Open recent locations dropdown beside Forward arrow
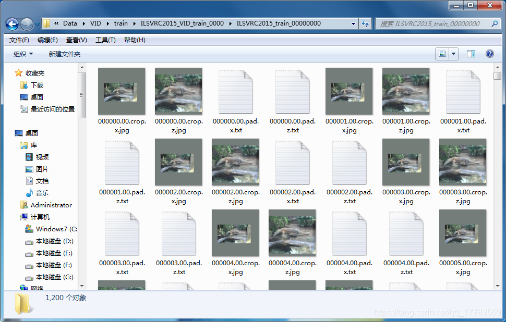This screenshot has height=322, width=506. tap(37, 24)
